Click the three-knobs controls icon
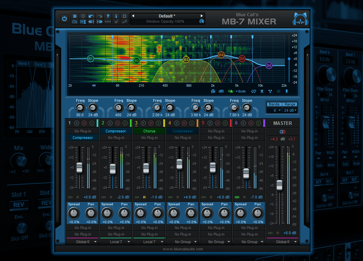Image resolution: width=363 pixels, height=261 pixels. click(108, 22)
